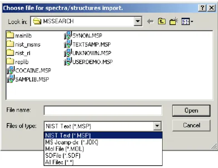The width and height of the screenshot is (218, 168).
Task: Select the UNKNOWN.MSP file name
Action: pos(92,53)
